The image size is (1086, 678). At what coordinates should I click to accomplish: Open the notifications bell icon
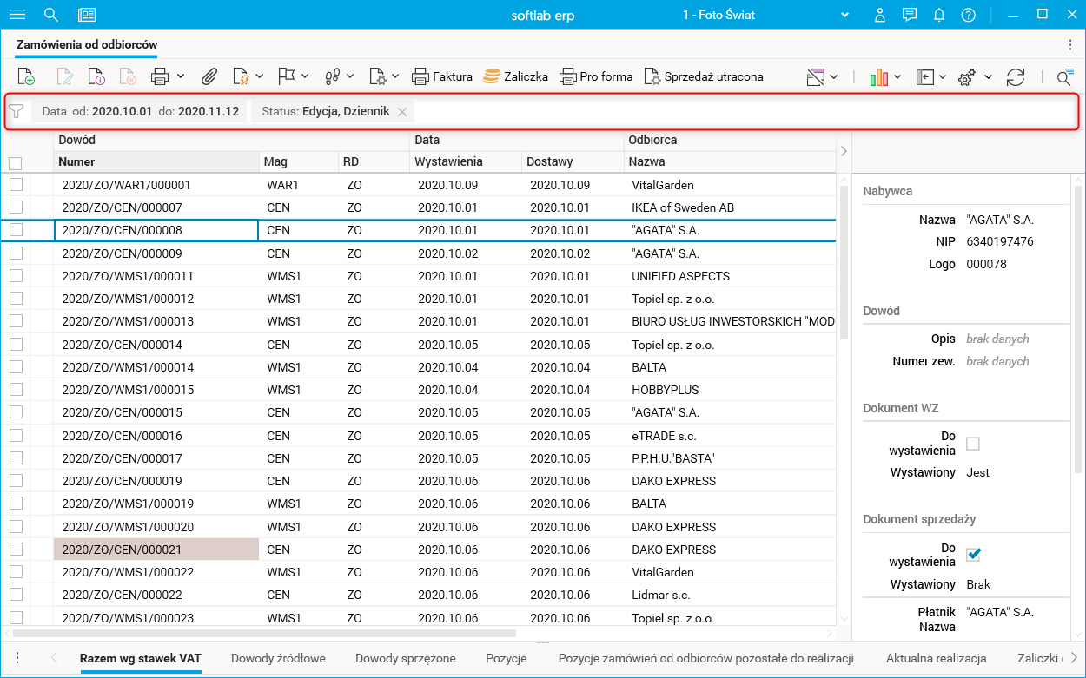[x=939, y=15]
